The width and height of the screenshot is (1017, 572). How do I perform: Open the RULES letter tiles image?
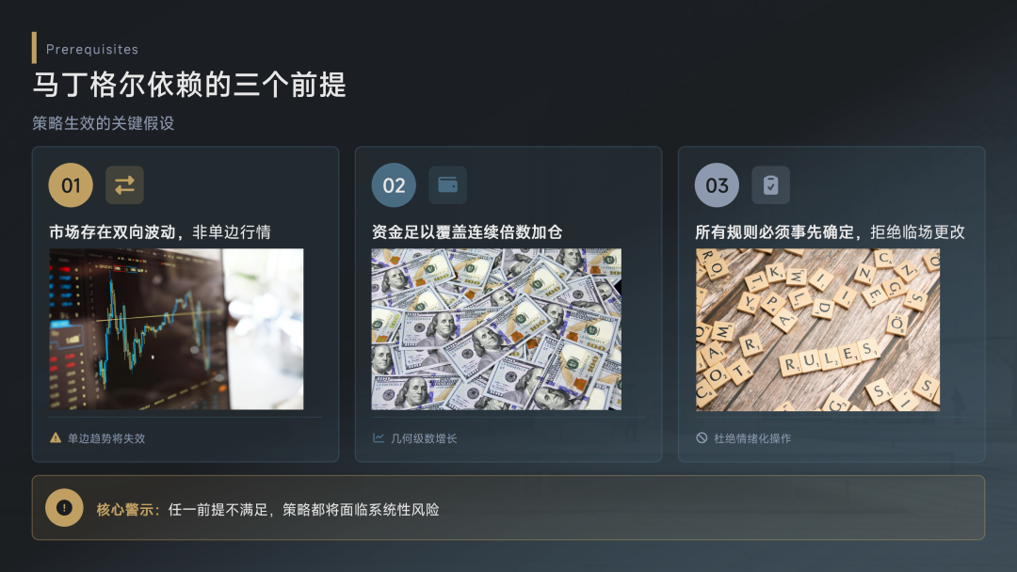818,329
